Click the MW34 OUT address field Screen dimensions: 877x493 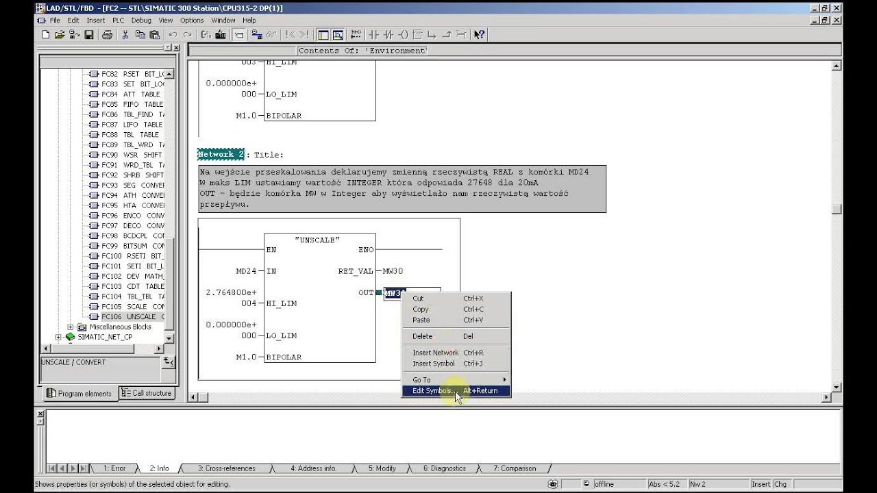[x=412, y=294]
